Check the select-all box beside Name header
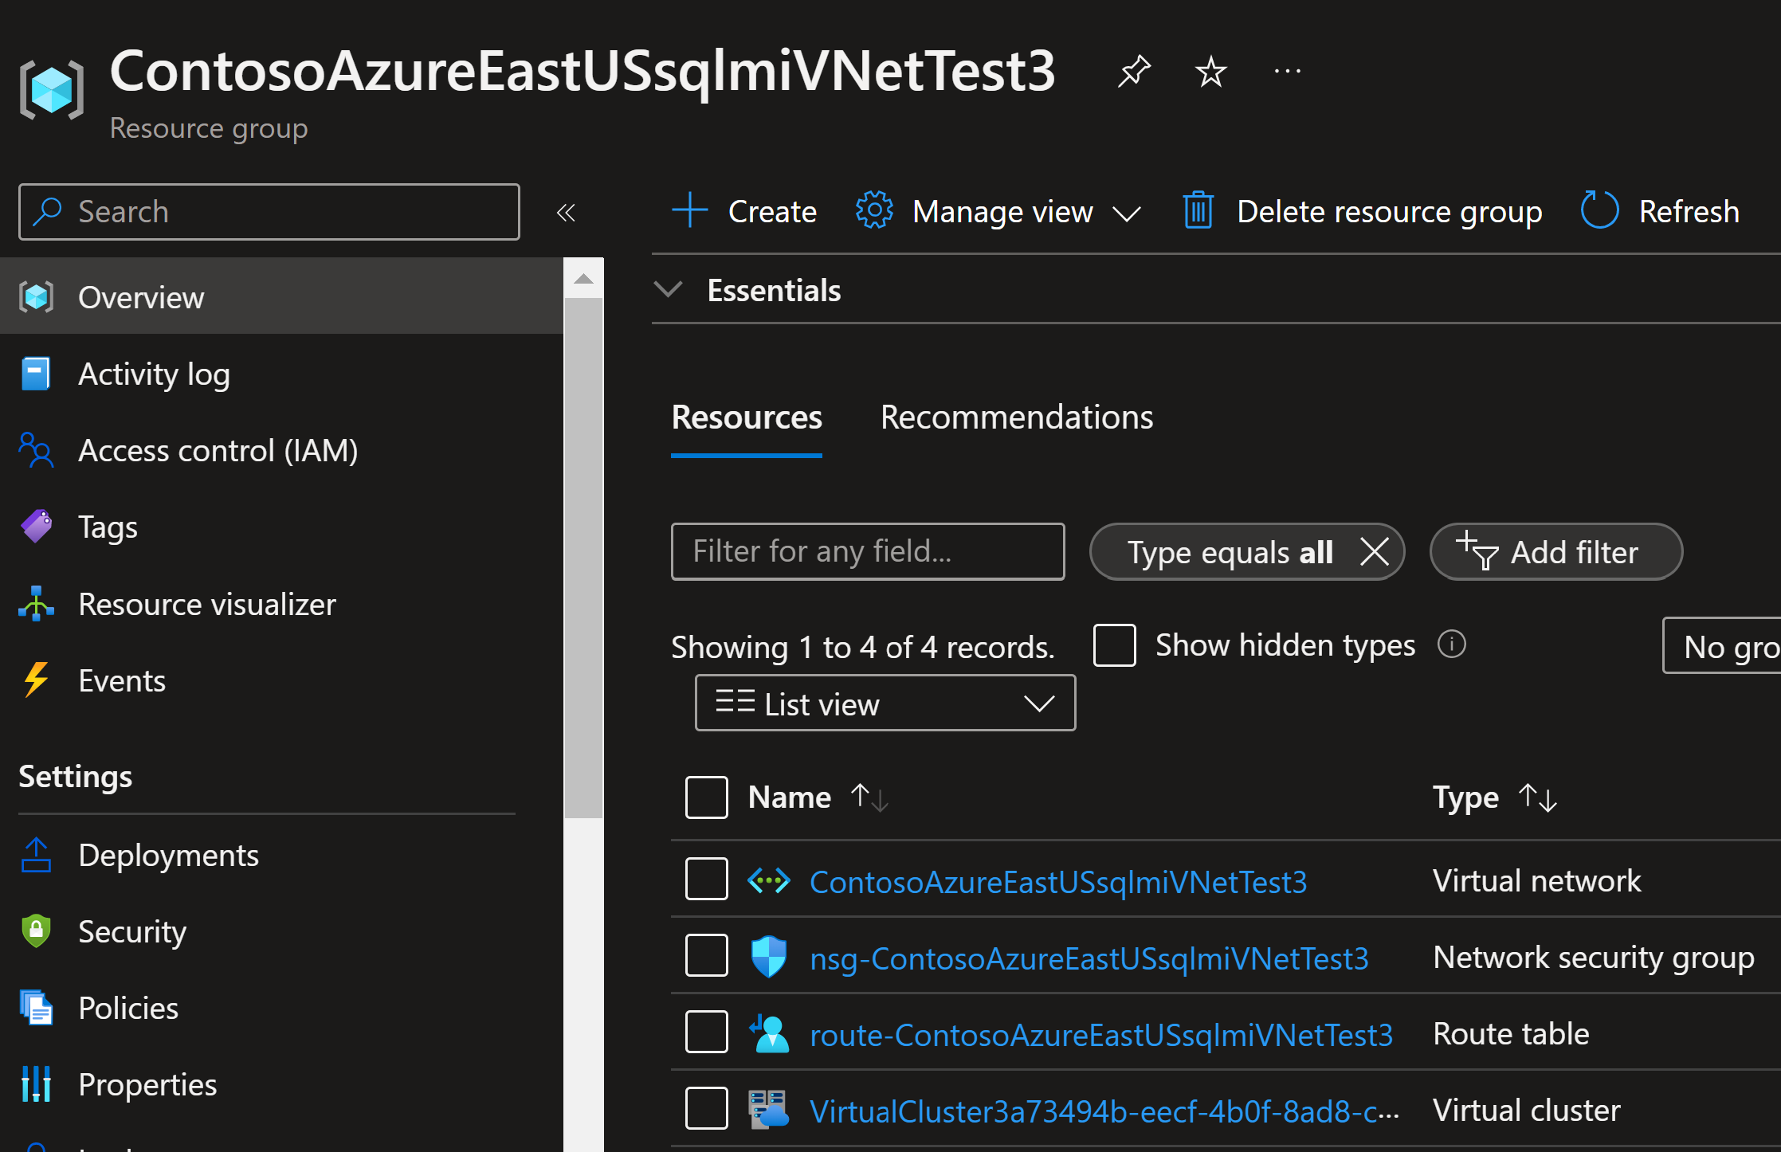 pyautogui.click(x=706, y=797)
